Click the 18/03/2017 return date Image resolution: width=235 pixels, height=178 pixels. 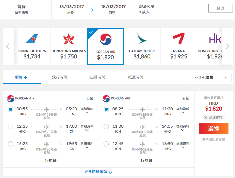(114, 7)
